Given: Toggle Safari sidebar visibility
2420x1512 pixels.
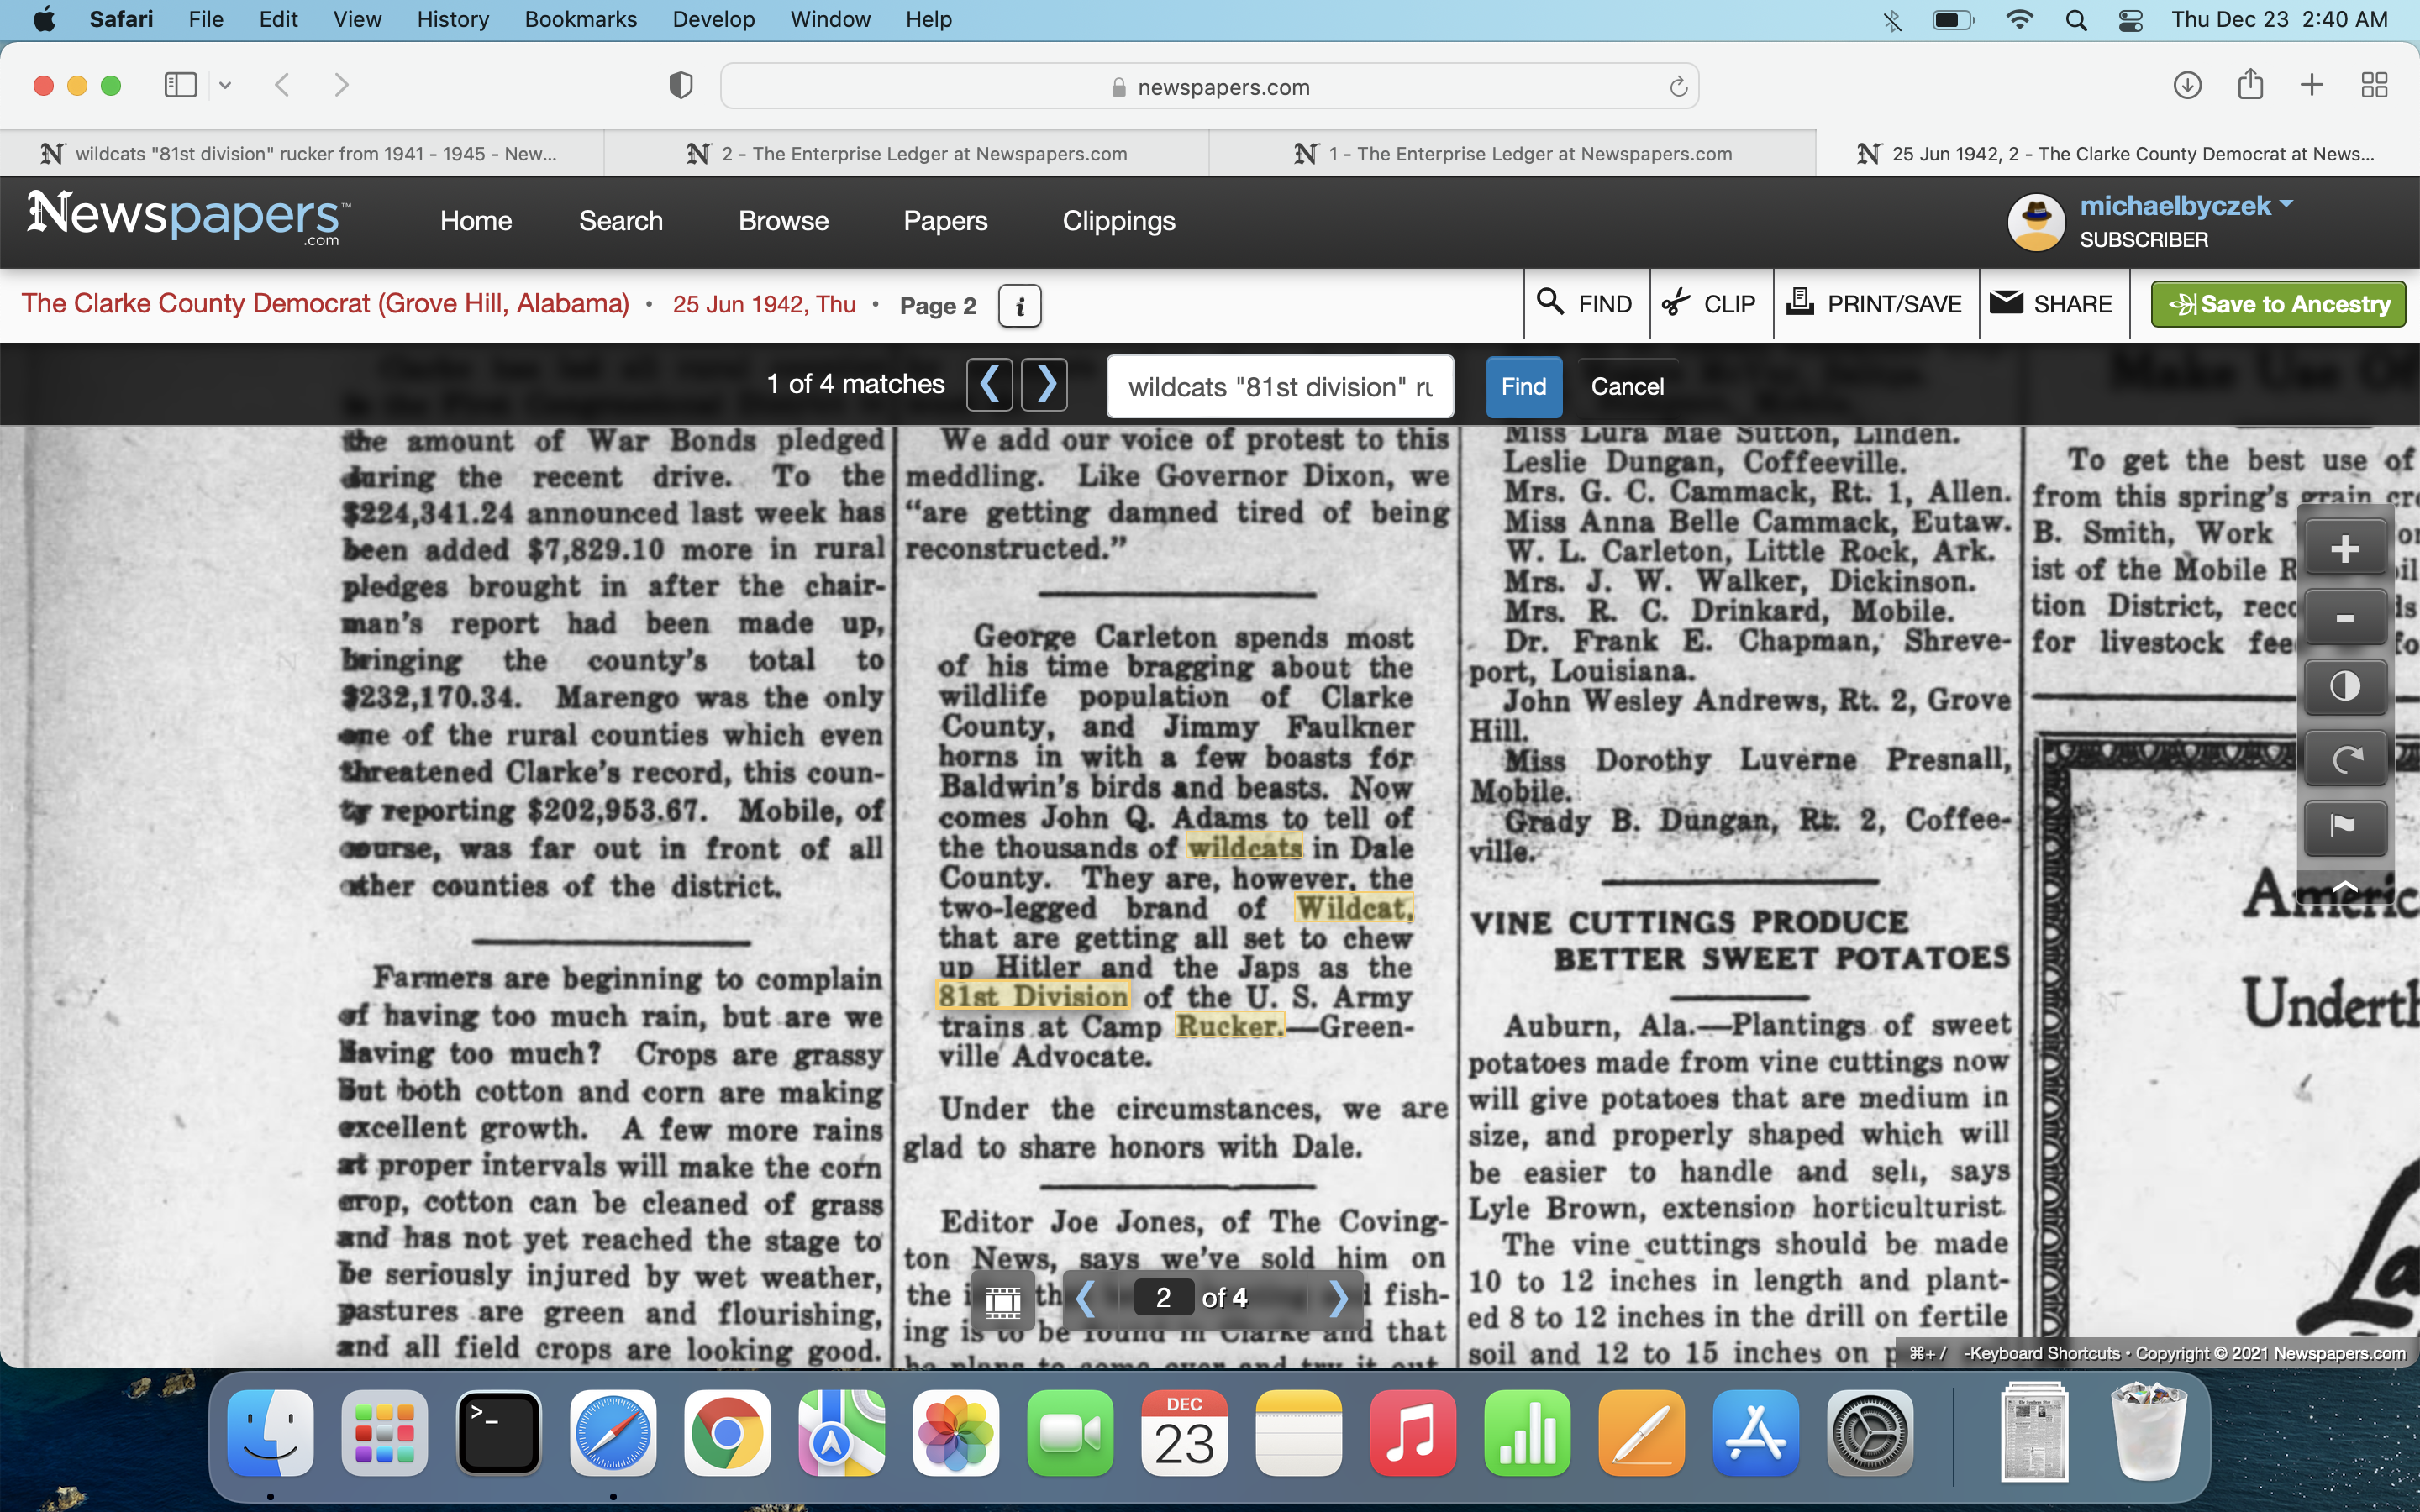Looking at the screenshot, I should [180, 85].
